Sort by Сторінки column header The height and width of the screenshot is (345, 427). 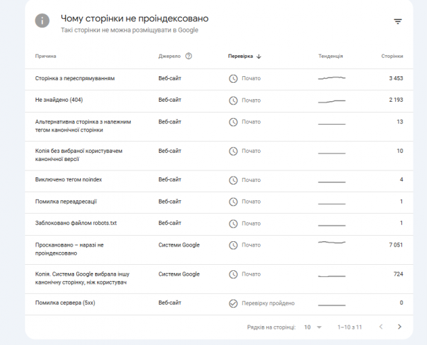(392, 56)
